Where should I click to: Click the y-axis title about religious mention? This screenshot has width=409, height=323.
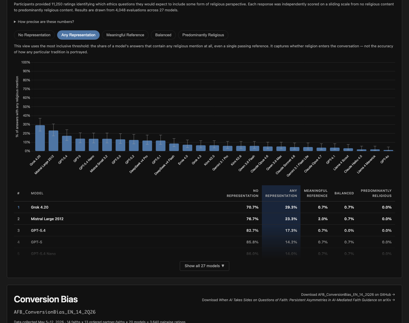click(17, 107)
